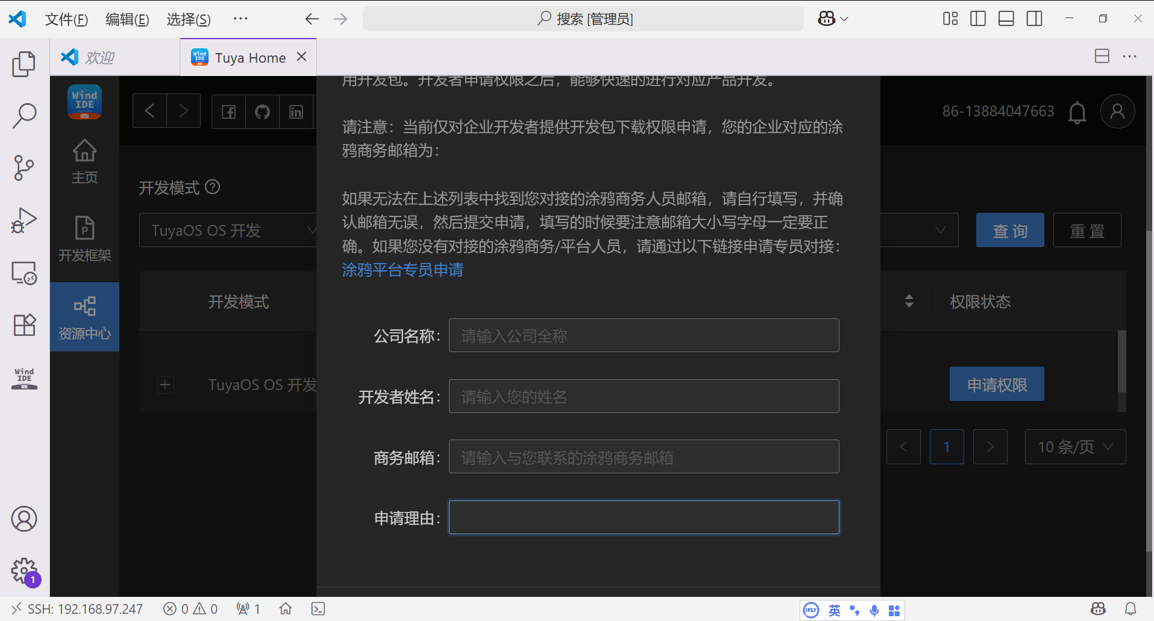This screenshot has width=1154, height=621.
Task: Close the Tuya Home tab
Action: pos(302,57)
